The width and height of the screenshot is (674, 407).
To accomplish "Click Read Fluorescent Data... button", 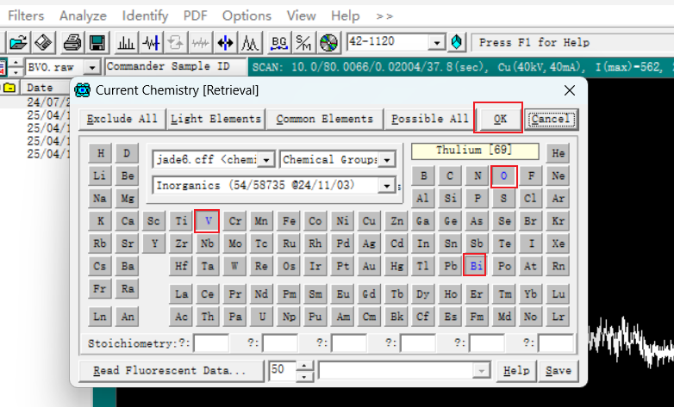I will tap(171, 371).
